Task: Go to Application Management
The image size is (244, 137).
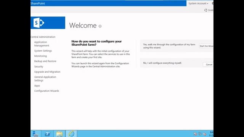Action: (42, 44)
